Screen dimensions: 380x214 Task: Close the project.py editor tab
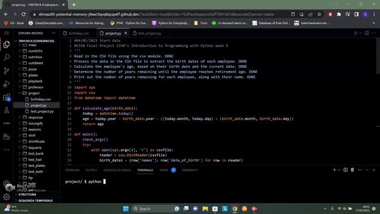125,33
